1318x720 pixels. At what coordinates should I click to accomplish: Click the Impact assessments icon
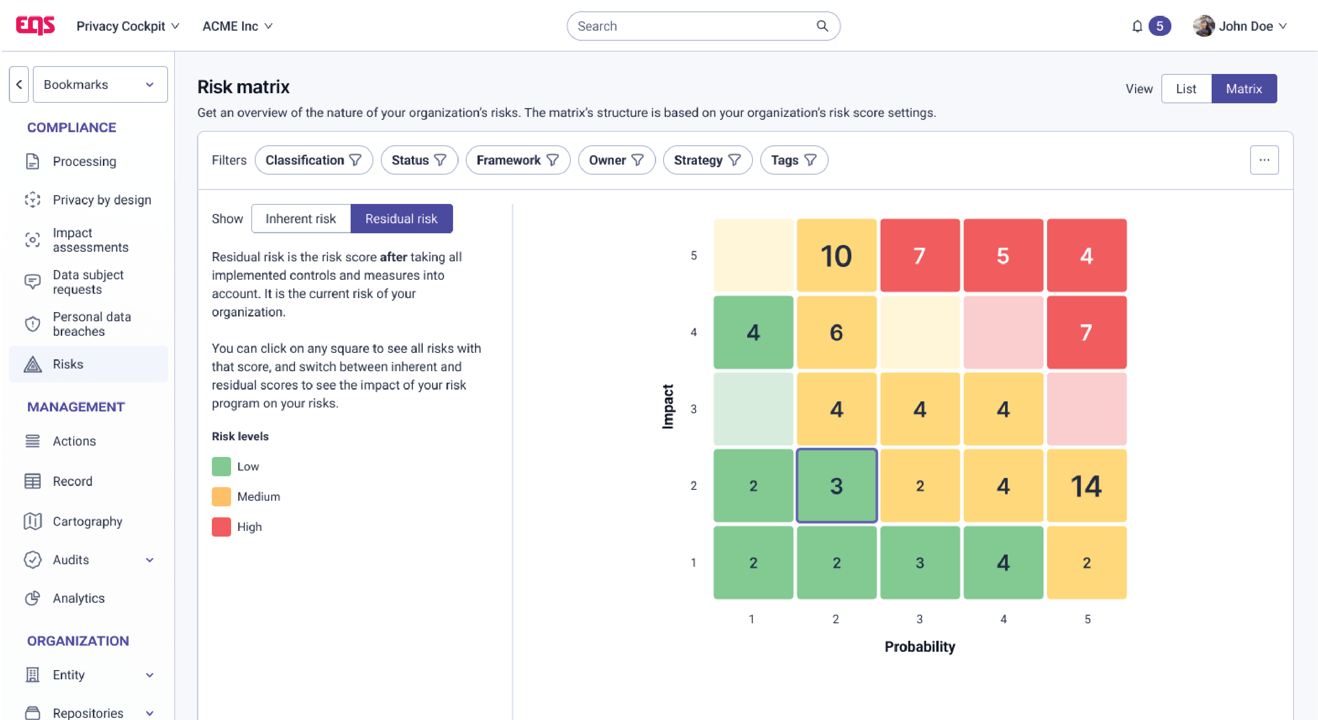(33, 239)
